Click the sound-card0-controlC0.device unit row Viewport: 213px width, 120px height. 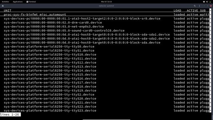[x=64, y=31]
